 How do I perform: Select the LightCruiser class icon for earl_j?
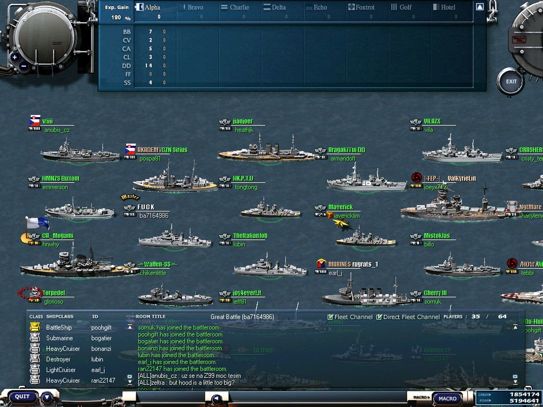tap(34, 369)
